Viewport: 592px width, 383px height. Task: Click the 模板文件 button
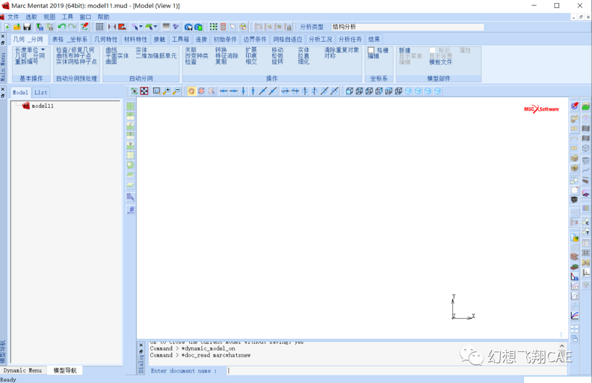[441, 62]
